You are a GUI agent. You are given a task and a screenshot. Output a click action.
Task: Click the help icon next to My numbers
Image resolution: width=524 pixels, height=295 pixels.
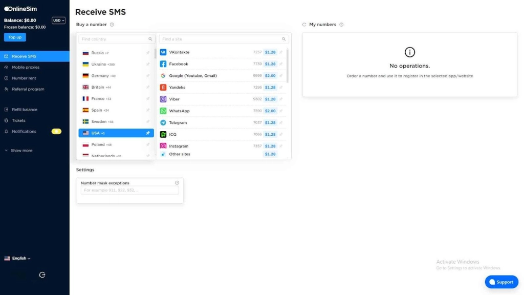tap(341, 25)
